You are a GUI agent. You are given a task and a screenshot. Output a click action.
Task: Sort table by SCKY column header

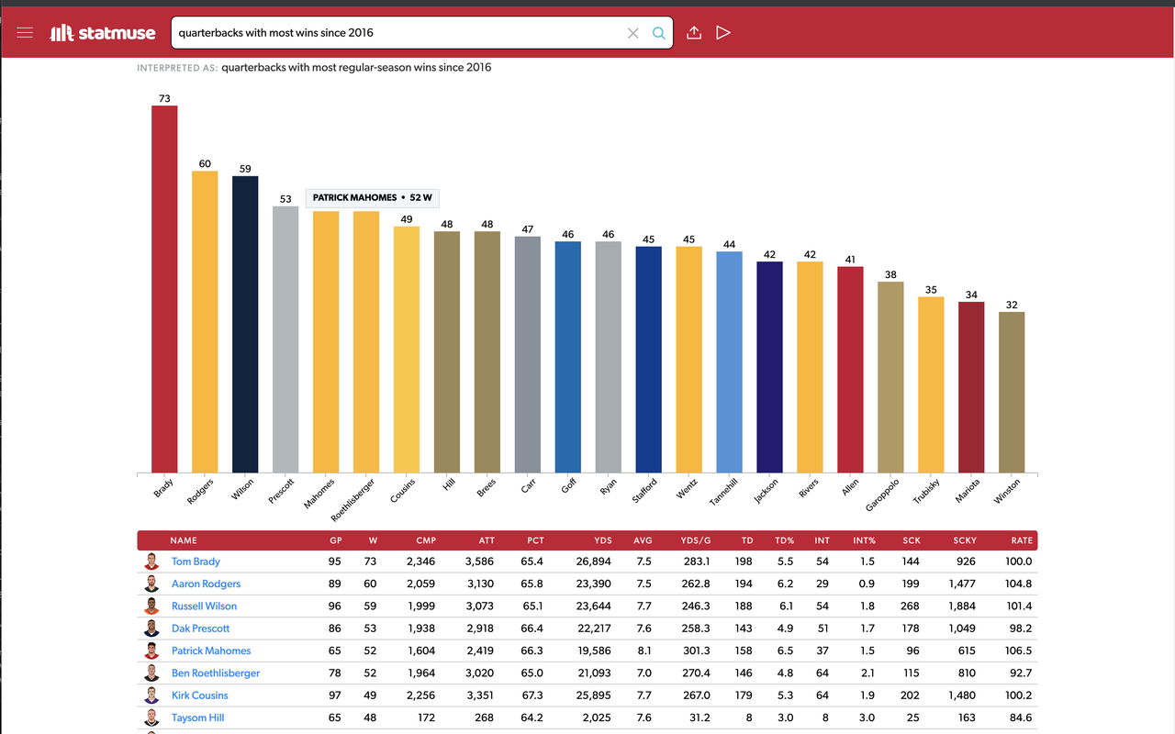click(x=965, y=540)
